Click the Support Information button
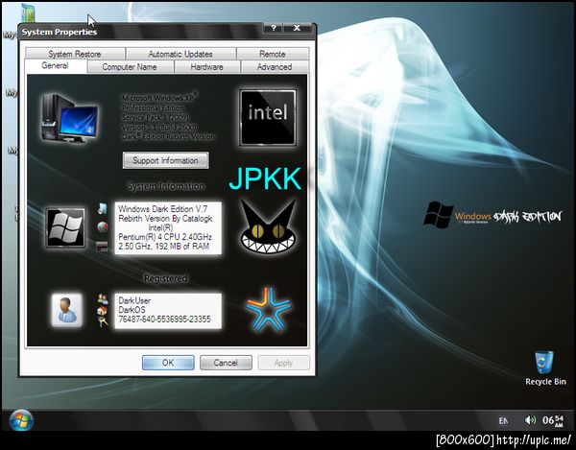Viewport: 576px width, 450px height. (x=166, y=160)
